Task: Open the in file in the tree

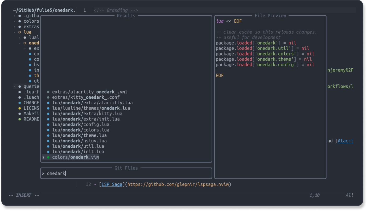Action: (x=37, y=70)
